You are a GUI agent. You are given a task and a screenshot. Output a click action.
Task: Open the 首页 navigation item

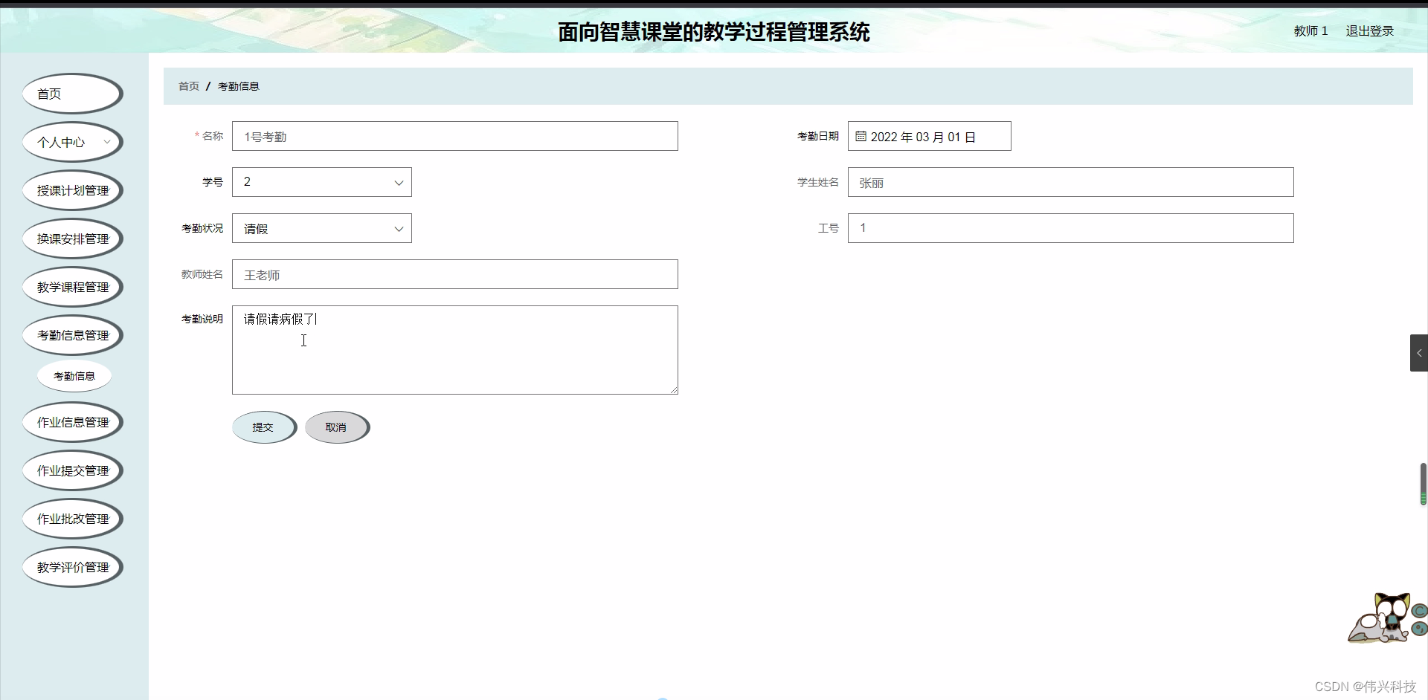[x=72, y=94]
